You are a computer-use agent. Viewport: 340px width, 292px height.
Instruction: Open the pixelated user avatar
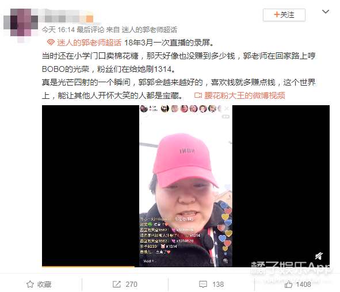(x=21, y=25)
